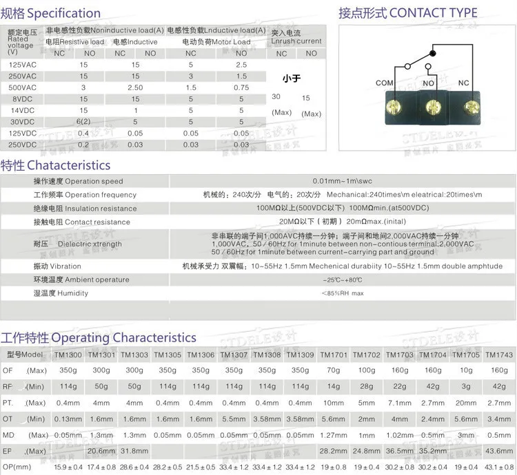Click the 电动负荷Motor Load column header

pos(216,42)
